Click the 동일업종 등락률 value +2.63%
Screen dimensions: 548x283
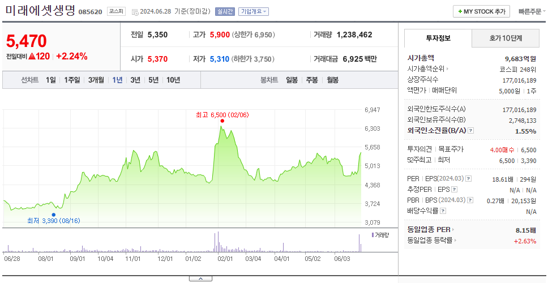525,241
